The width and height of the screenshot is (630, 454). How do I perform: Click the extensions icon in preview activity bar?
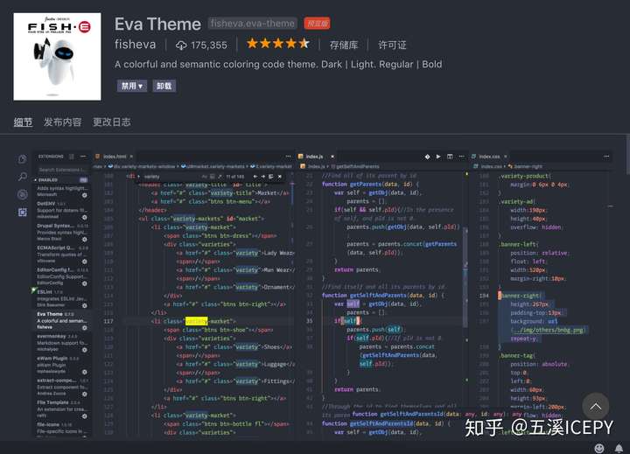pos(23,213)
